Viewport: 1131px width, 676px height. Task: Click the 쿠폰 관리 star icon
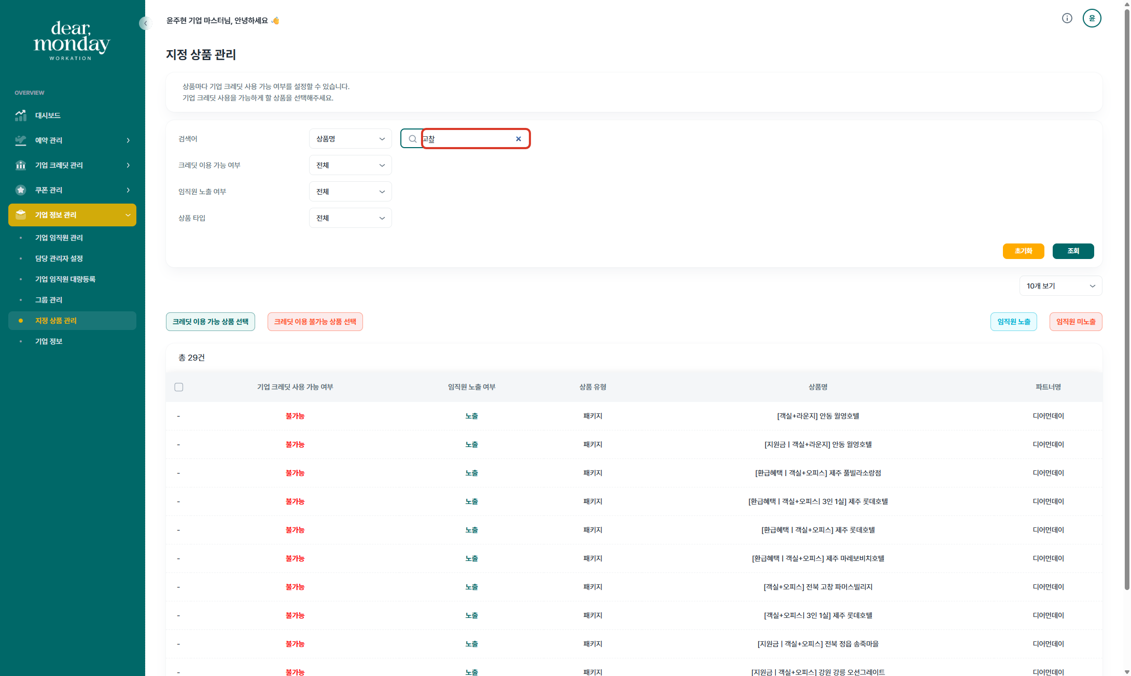[x=21, y=190]
